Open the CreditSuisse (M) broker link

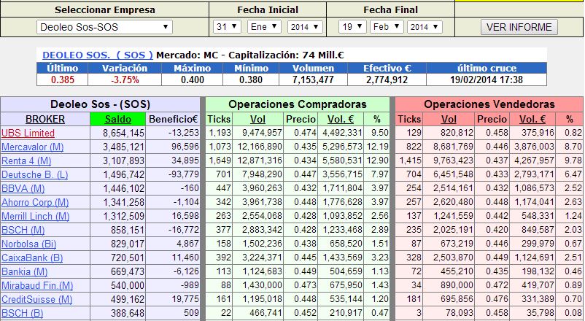[x=37, y=299]
